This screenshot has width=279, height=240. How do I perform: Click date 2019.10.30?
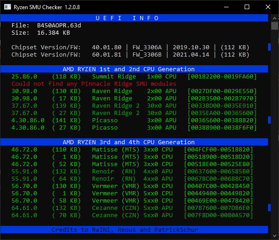coord(191,47)
